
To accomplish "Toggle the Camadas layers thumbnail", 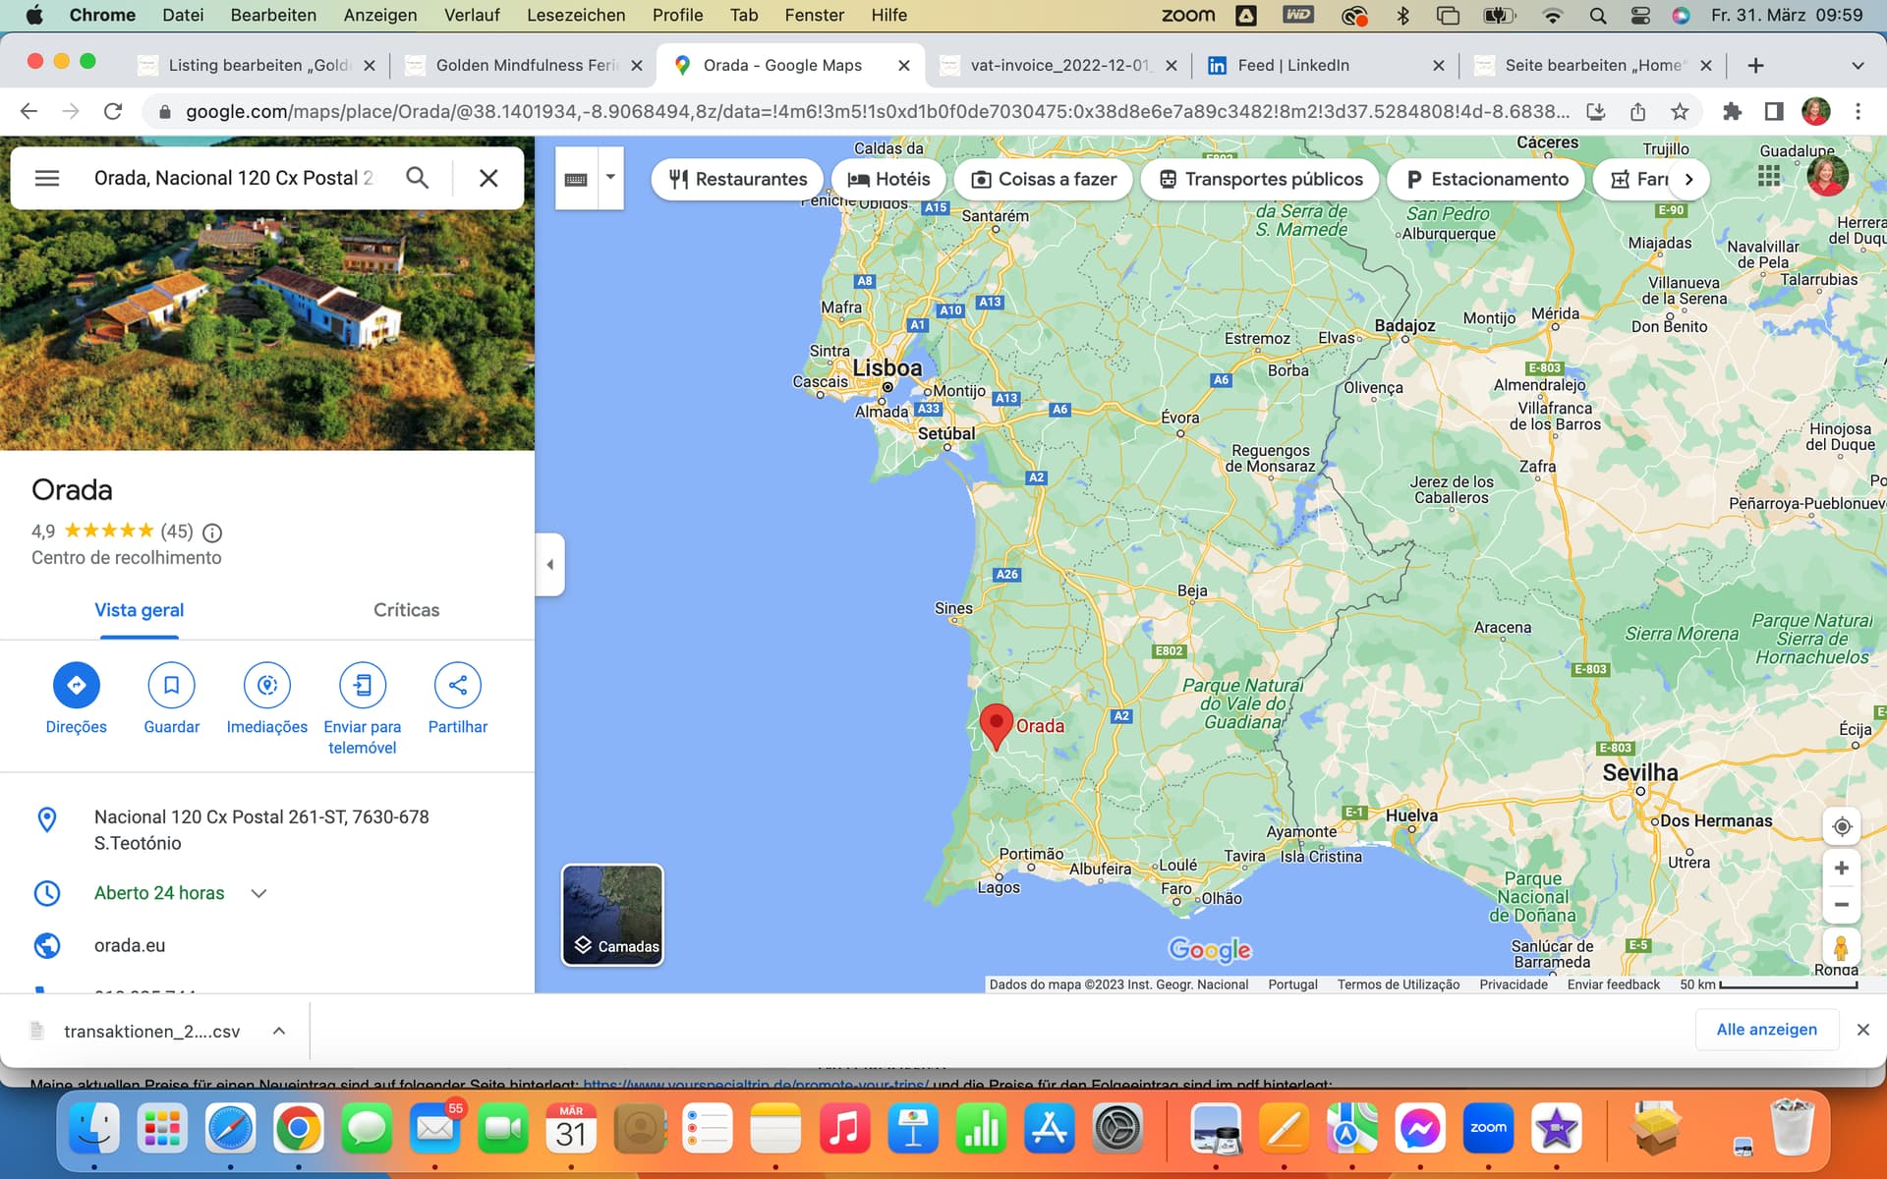I will tap(612, 915).
